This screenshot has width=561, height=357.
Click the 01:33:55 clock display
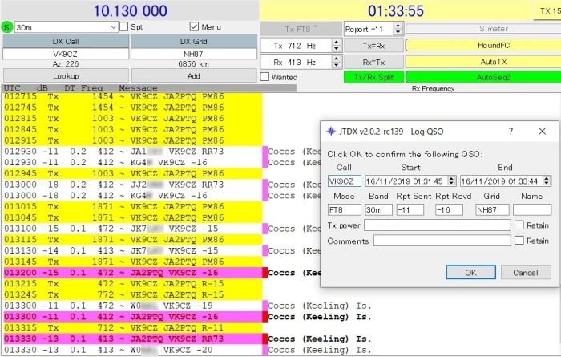click(x=396, y=10)
